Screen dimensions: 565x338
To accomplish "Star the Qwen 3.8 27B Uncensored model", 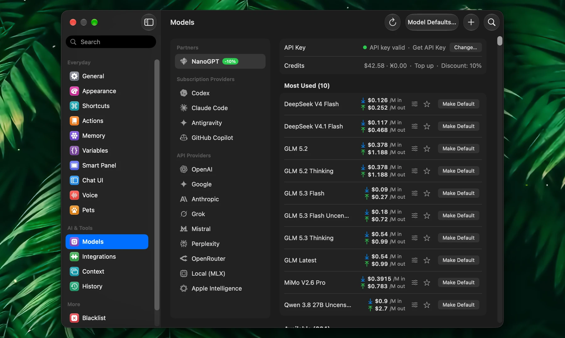I will (x=427, y=305).
